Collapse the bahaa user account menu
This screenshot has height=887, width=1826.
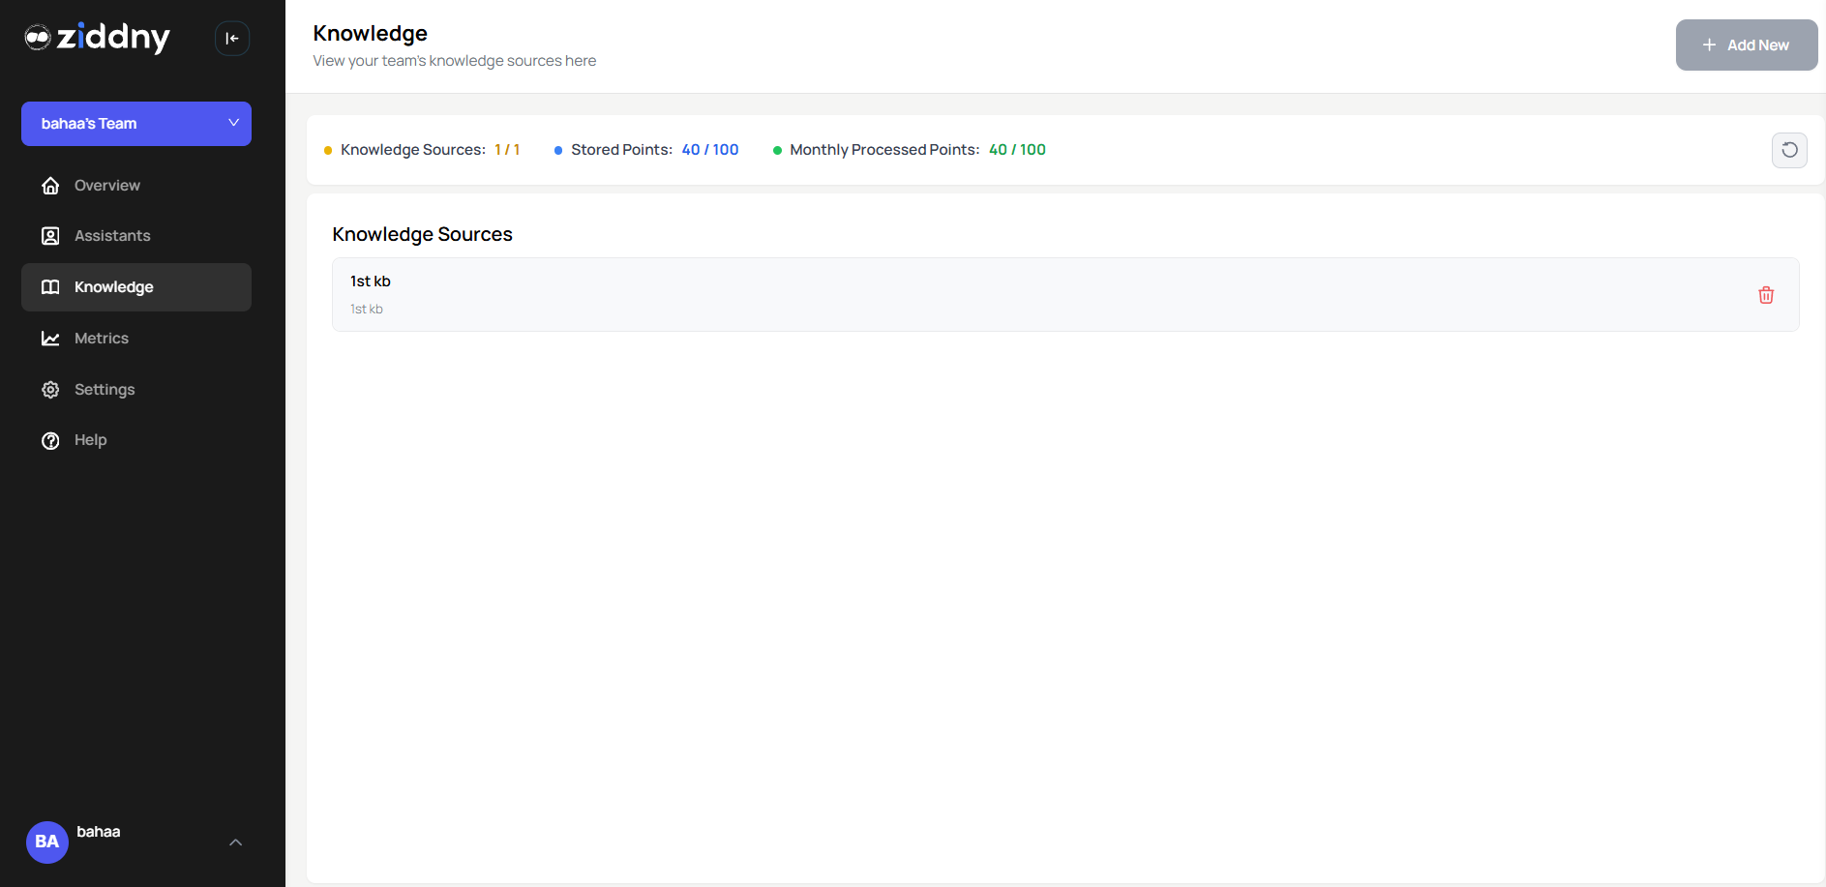(x=235, y=842)
